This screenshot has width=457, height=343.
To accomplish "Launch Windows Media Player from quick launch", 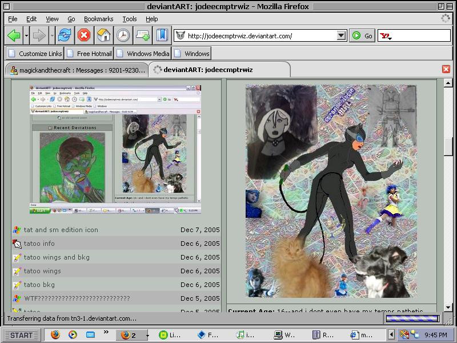I will [x=73, y=334].
